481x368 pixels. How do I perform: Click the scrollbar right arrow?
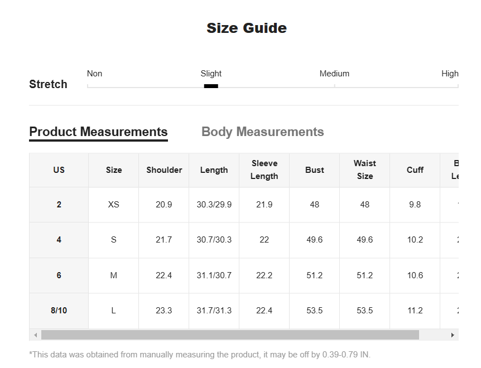pos(453,335)
